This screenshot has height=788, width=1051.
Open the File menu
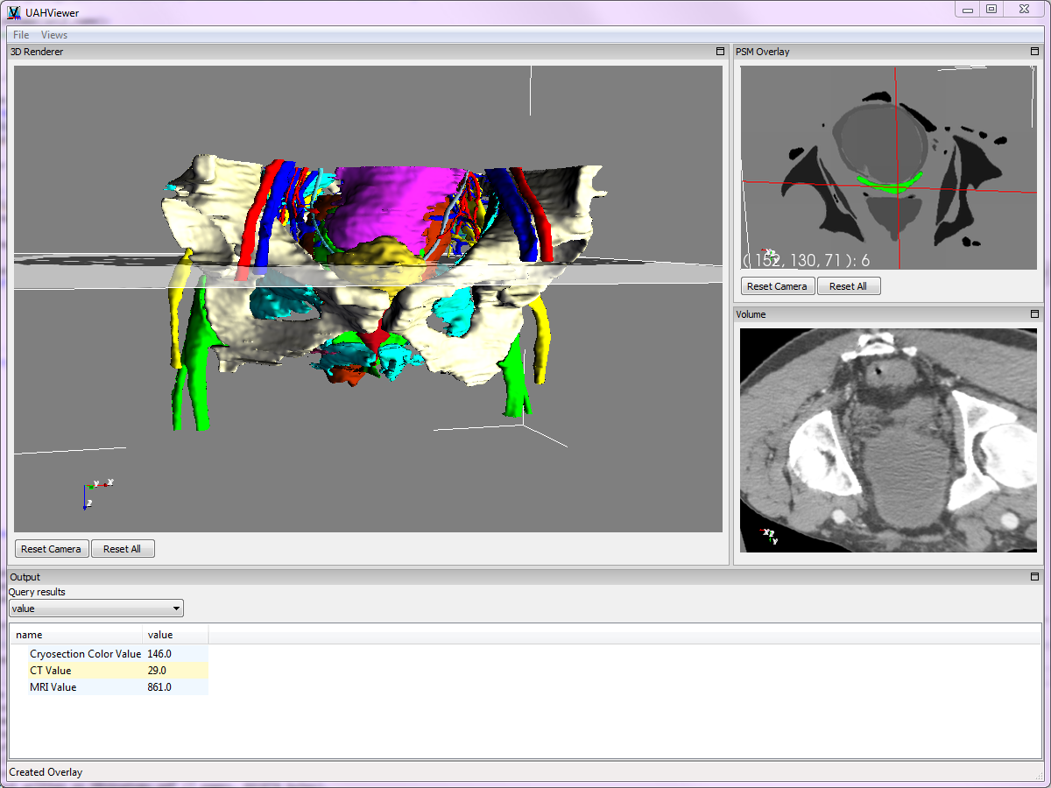(21, 35)
